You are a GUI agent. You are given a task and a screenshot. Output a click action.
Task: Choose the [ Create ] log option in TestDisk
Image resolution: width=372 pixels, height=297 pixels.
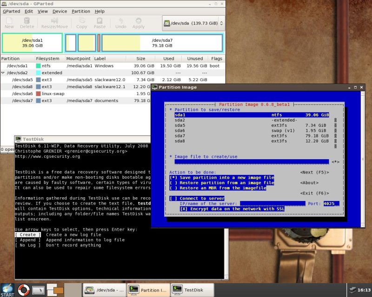28,235
